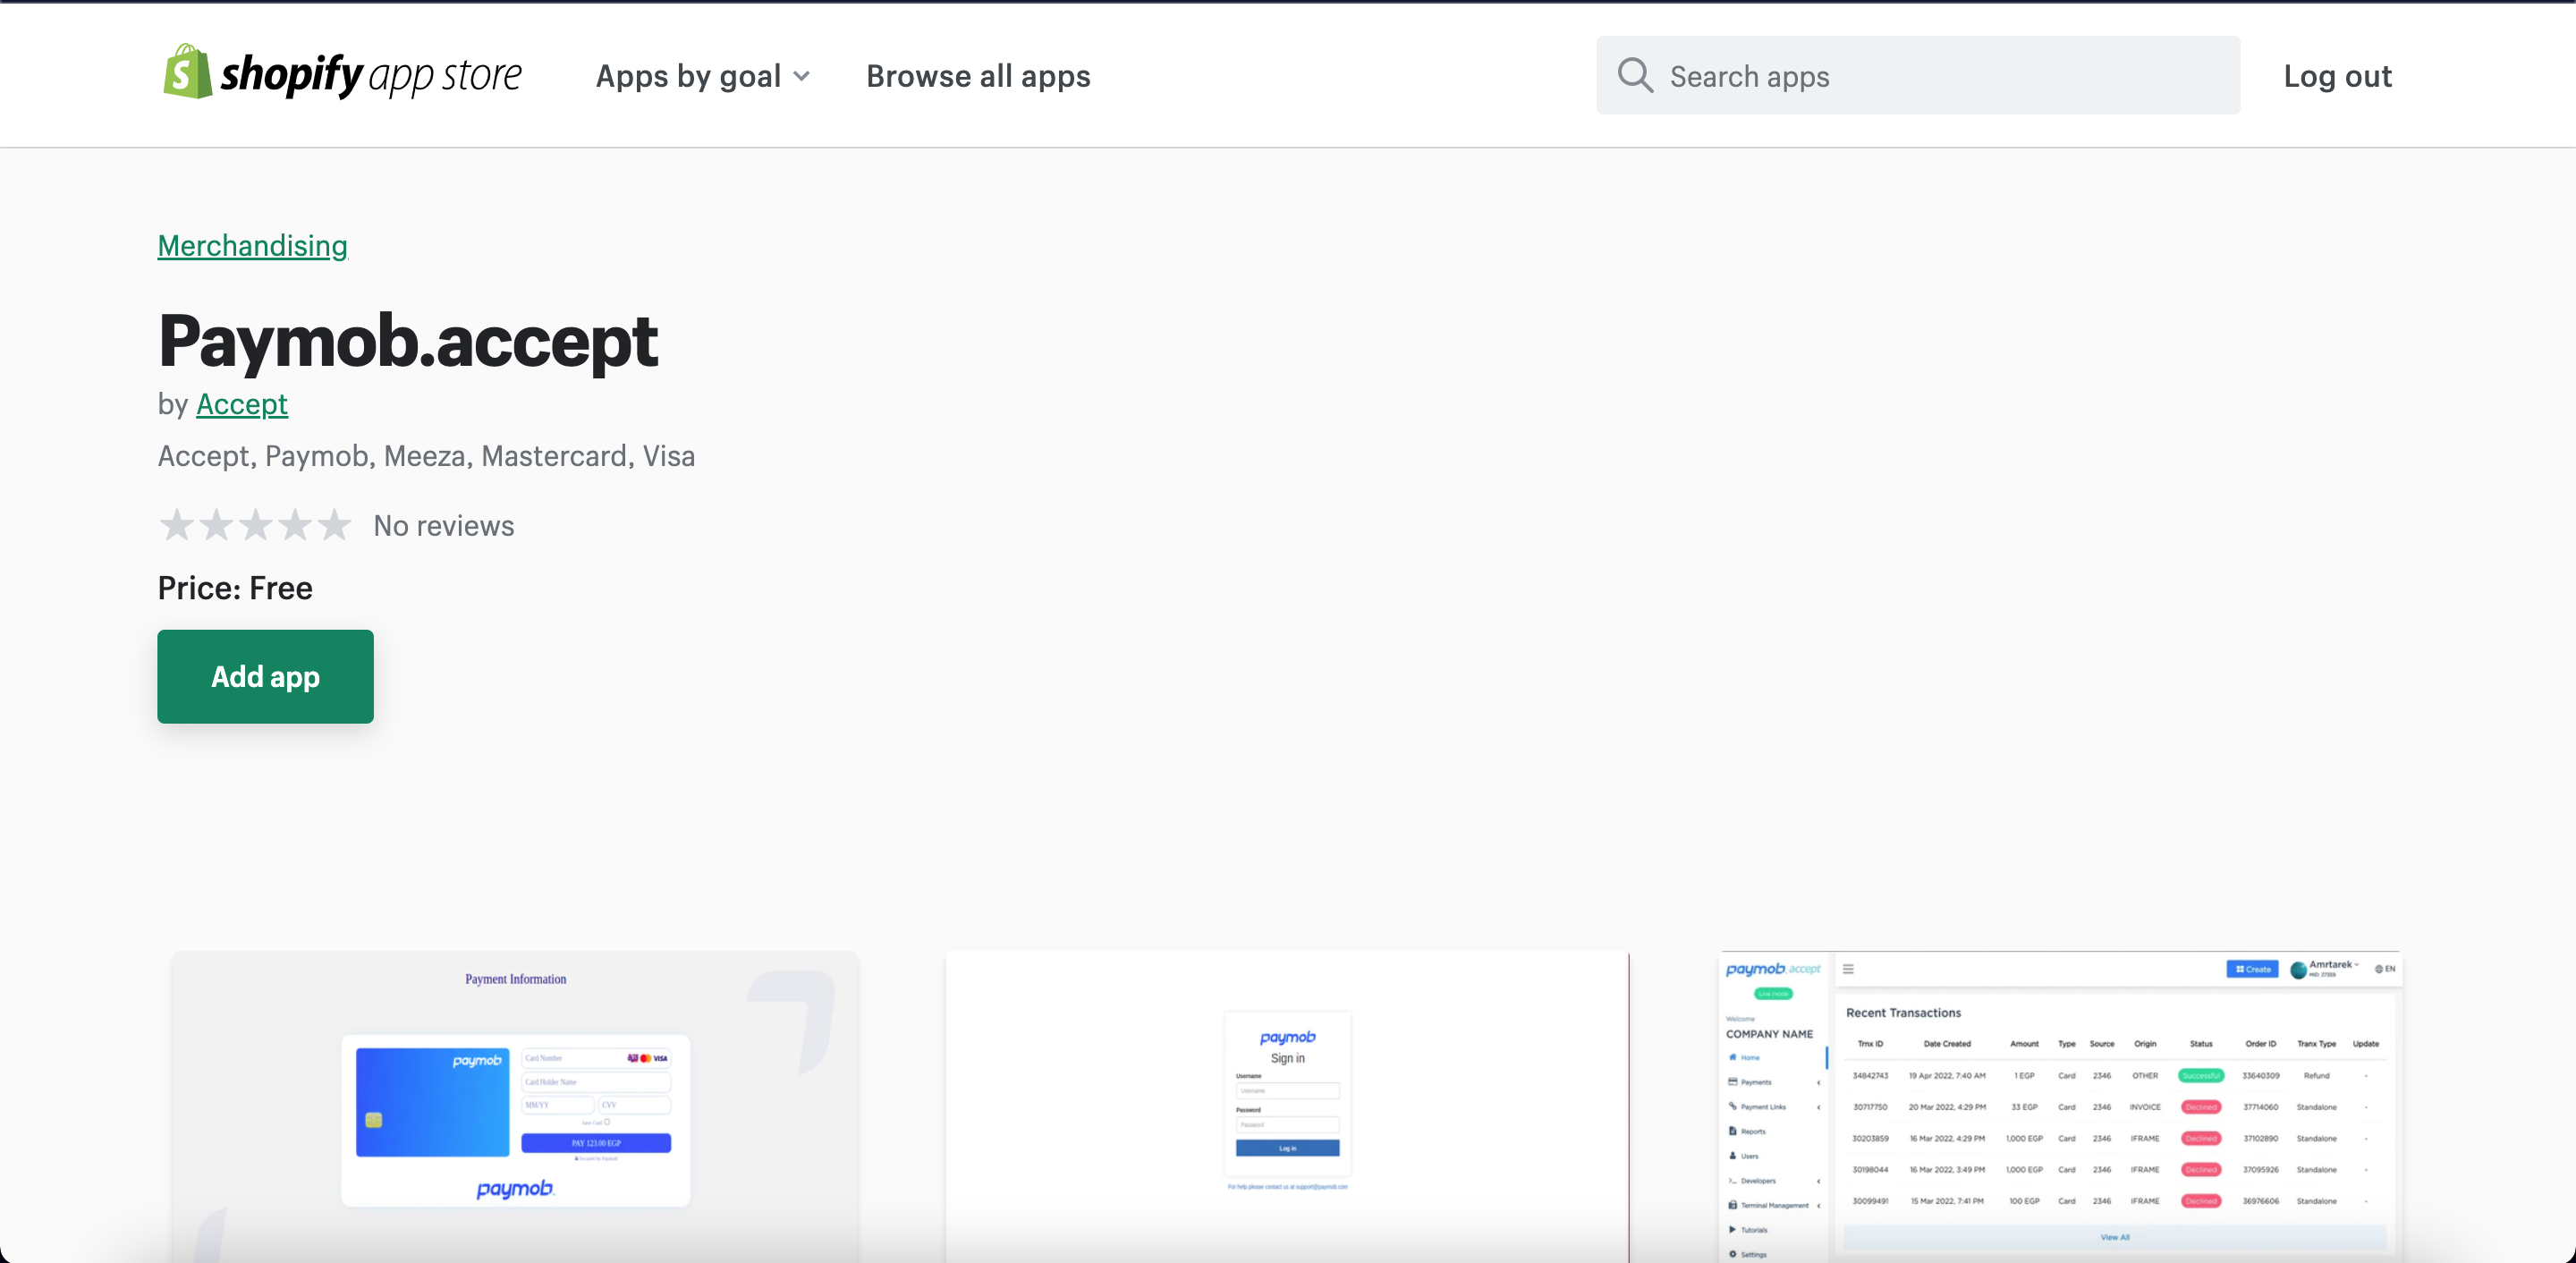Open the Merchandising category link

(252, 246)
